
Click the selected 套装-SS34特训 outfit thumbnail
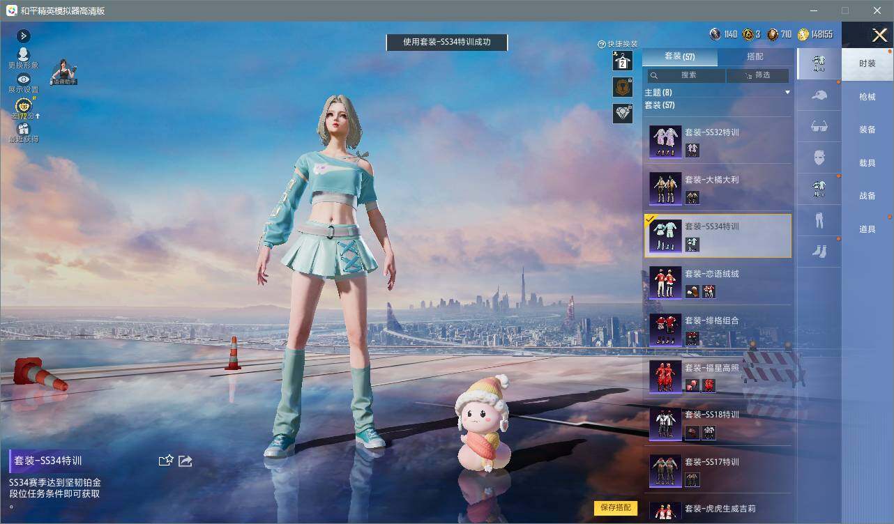pyautogui.click(x=665, y=236)
